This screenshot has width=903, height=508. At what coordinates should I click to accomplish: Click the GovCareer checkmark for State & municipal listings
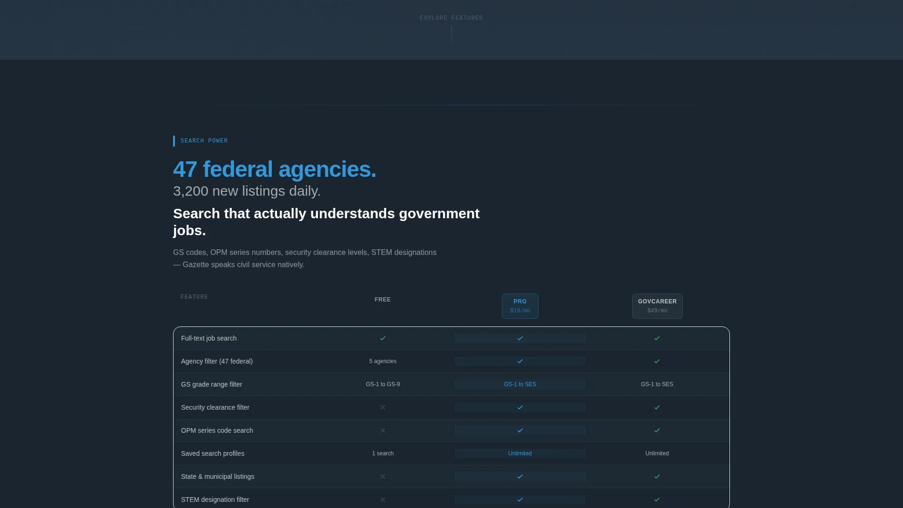click(657, 476)
